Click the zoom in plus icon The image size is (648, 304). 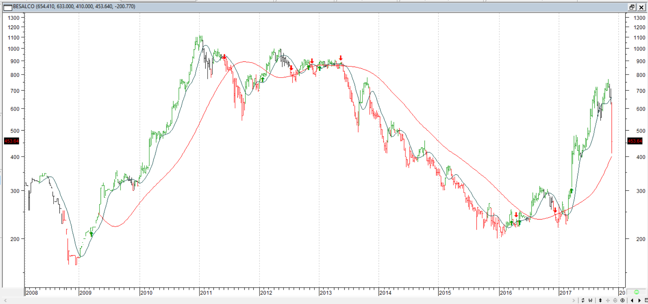(x=623, y=301)
